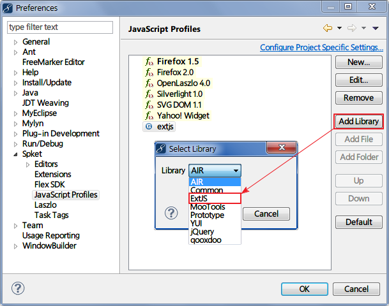Click the back navigation arrow icon
This screenshot has height=306, width=389.
(x=328, y=28)
